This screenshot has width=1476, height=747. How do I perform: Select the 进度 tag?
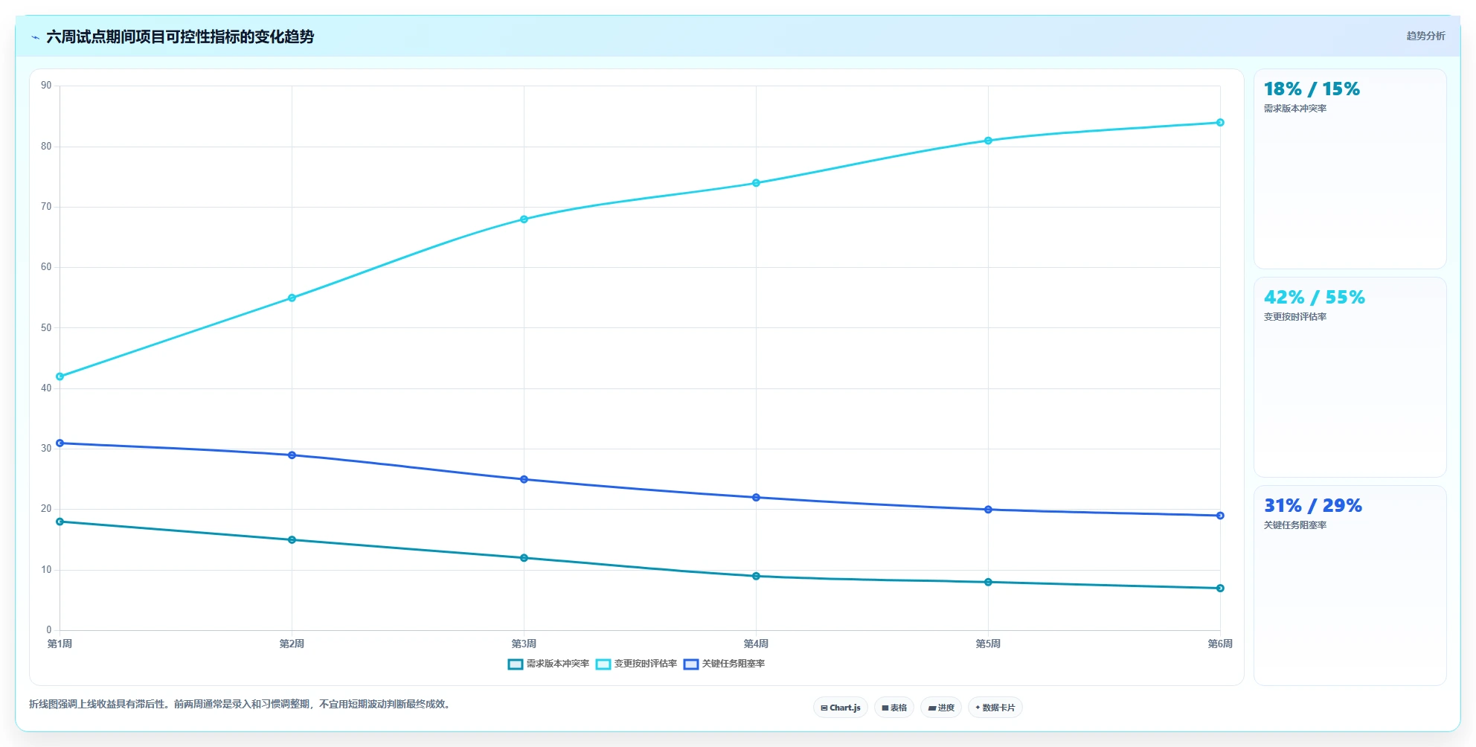click(941, 708)
